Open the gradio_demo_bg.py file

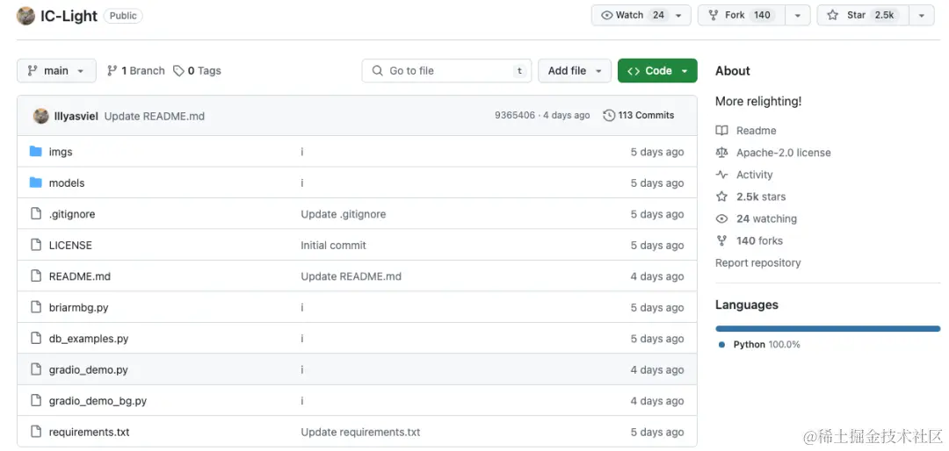point(98,401)
